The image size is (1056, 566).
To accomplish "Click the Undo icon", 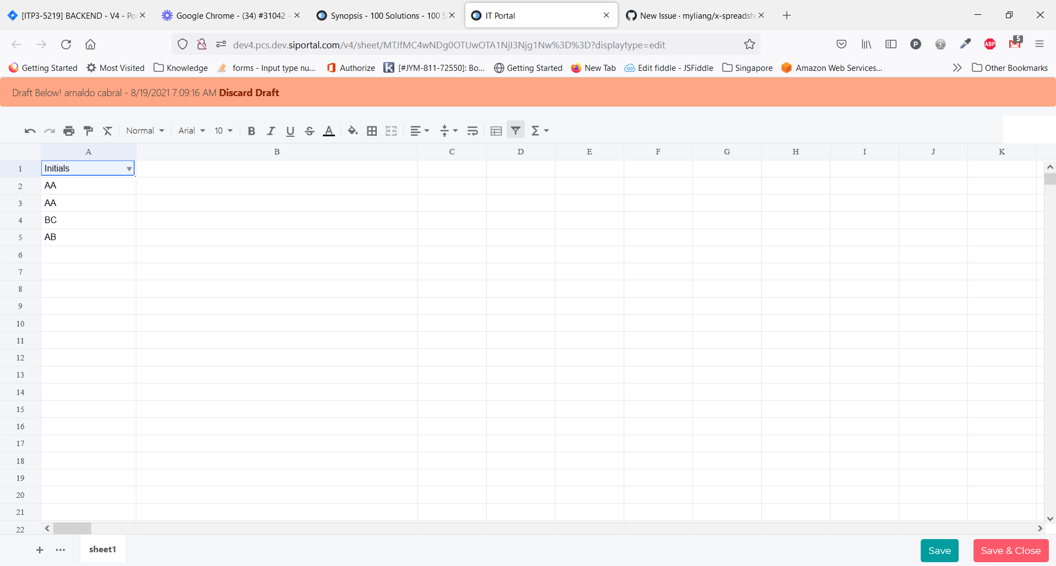I will (x=29, y=130).
